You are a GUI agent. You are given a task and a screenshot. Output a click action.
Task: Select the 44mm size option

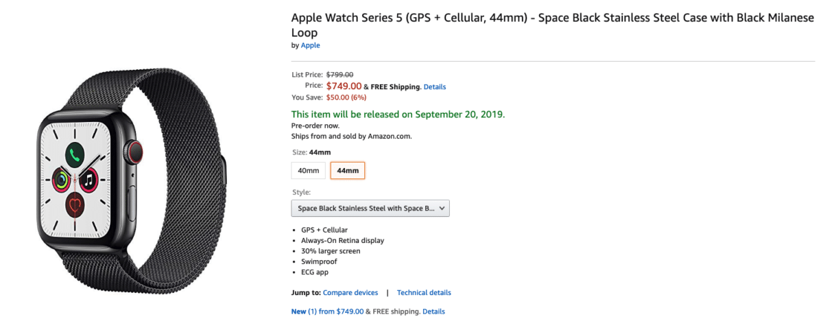[348, 170]
